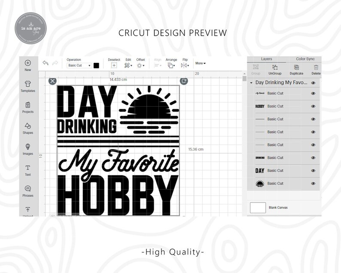The width and height of the screenshot is (341, 273).
Task: Click the 15.36 cm height label
Action: (x=196, y=149)
